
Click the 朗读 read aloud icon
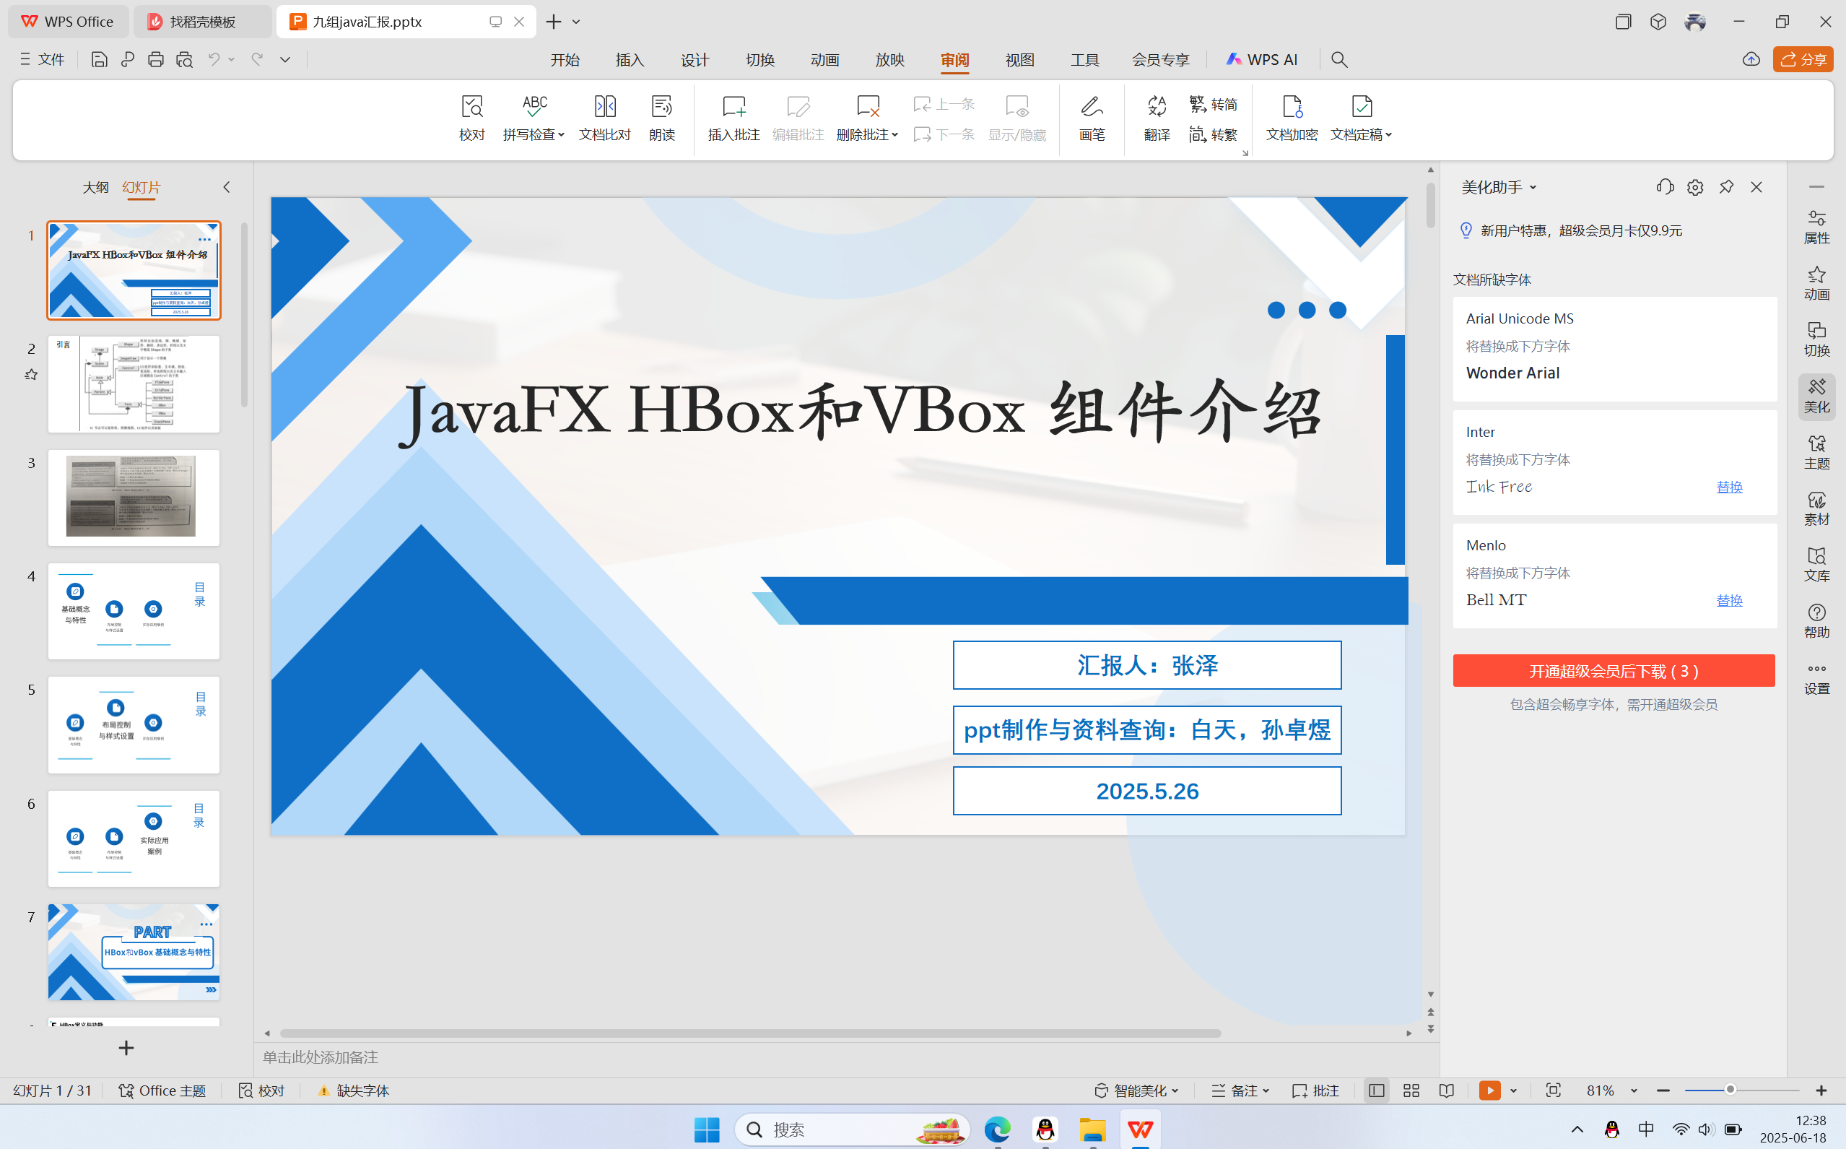(x=662, y=116)
